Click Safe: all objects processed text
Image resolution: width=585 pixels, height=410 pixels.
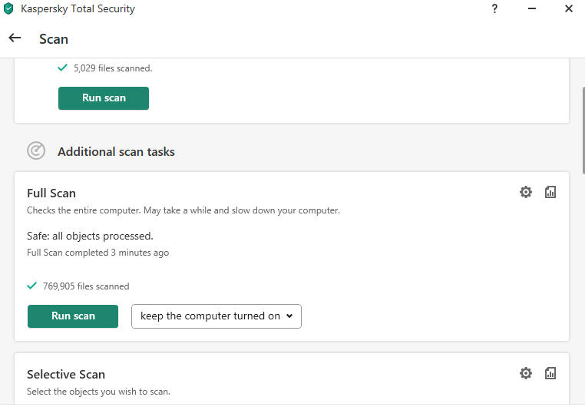coord(90,236)
